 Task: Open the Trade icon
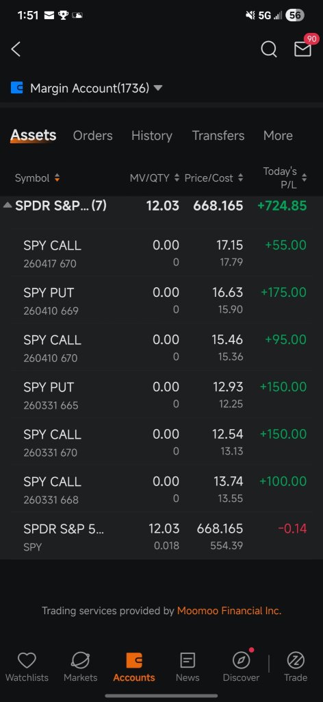(x=296, y=660)
